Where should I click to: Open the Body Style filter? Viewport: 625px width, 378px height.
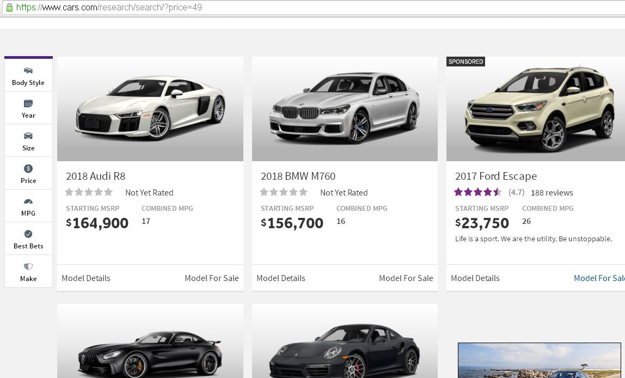[x=28, y=75]
